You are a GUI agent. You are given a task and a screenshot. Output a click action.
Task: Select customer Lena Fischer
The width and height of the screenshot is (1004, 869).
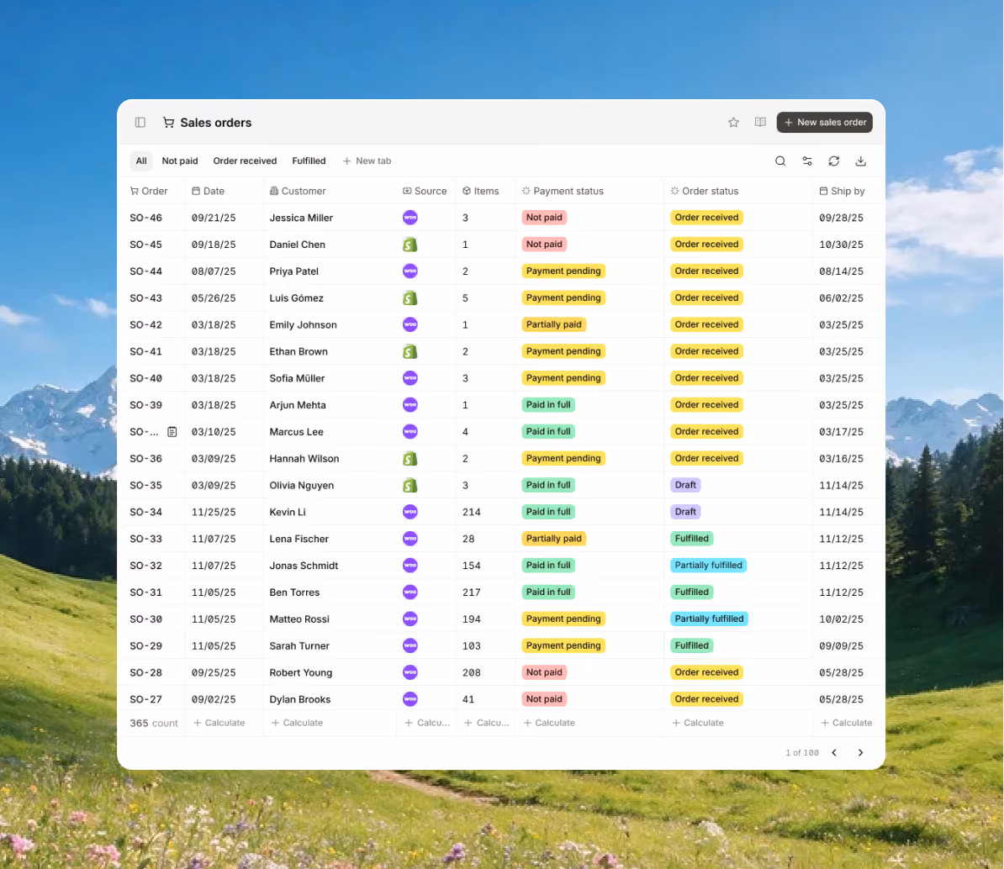pos(299,539)
